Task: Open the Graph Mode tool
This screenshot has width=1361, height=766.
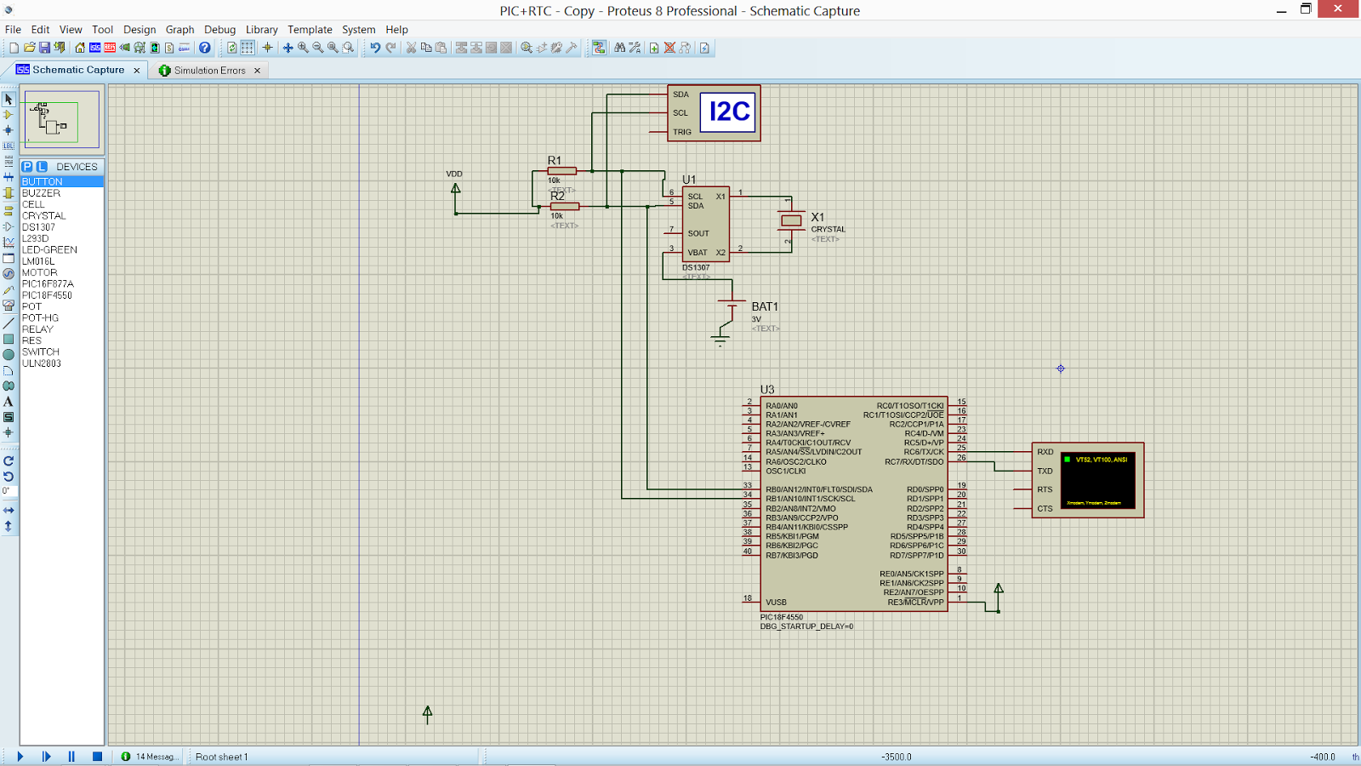Action: [9, 241]
